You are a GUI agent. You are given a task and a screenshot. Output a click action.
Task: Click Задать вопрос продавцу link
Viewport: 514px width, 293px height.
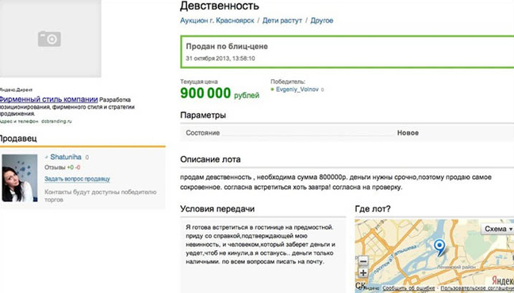pos(77,179)
